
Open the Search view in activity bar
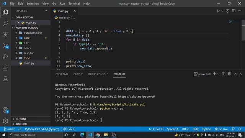(x=5, y=23)
